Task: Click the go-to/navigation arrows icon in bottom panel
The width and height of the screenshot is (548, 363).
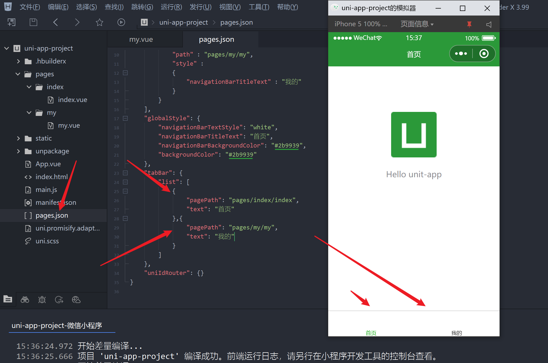Action: [x=59, y=300]
